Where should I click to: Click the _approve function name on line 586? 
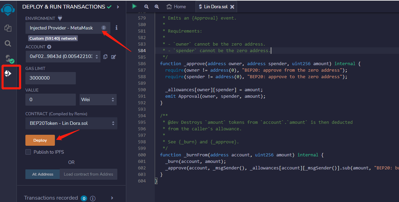pyautogui.click(x=195, y=63)
